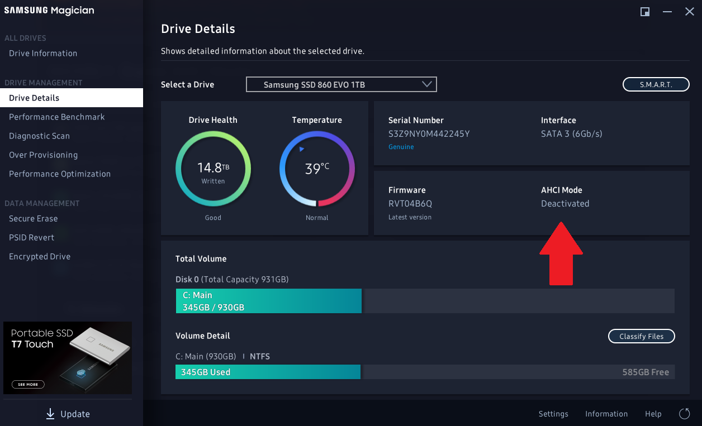702x426 pixels.
Task: Open the Select a Drive dropdown
Action: (341, 84)
